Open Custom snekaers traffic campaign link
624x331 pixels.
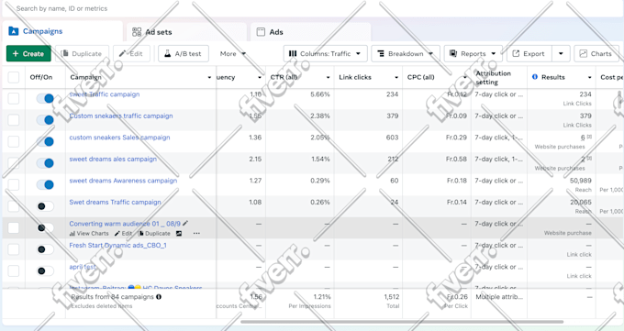(121, 116)
